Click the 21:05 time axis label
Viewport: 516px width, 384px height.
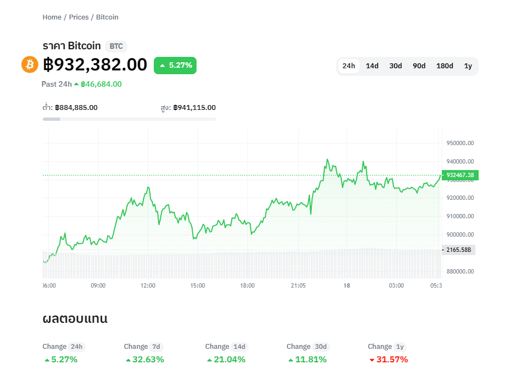[298, 285]
